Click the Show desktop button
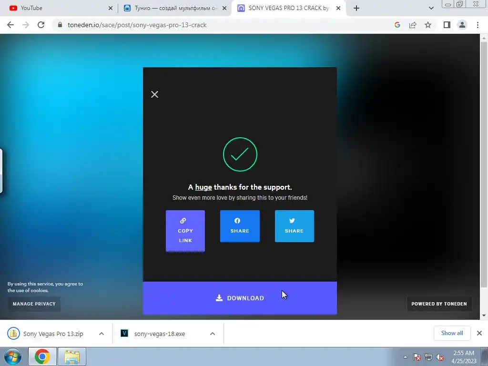 pyautogui.click(x=486, y=357)
